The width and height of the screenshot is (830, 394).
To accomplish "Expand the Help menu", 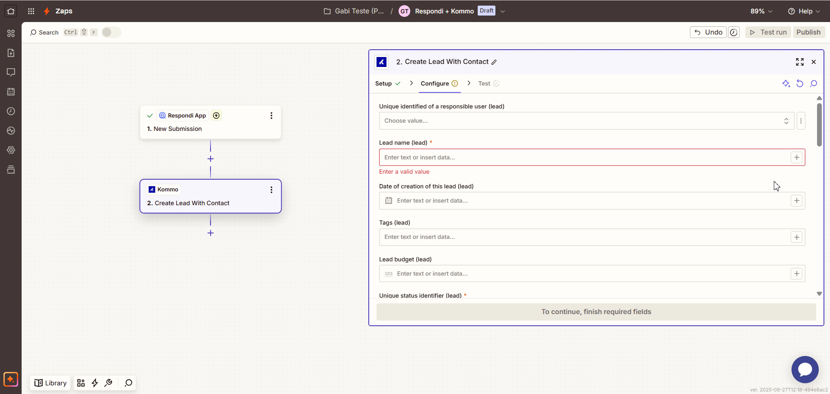I will point(804,11).
